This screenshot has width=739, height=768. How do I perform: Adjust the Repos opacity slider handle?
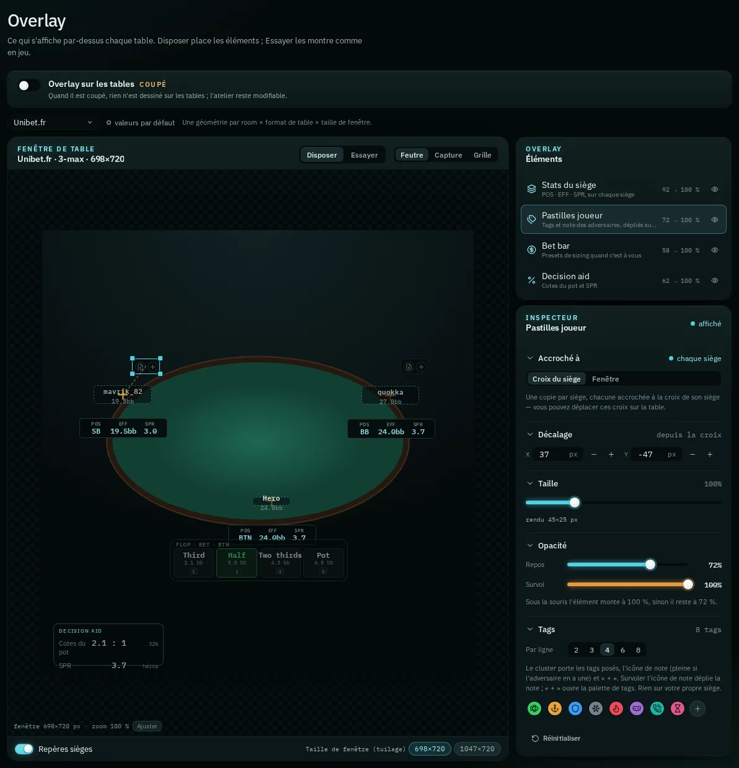(x=650, y=565)
